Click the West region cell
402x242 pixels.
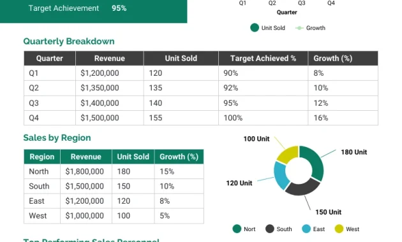point(42,216)
